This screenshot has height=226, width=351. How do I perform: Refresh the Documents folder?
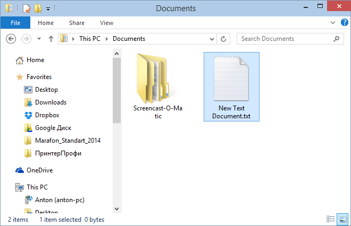223,39
